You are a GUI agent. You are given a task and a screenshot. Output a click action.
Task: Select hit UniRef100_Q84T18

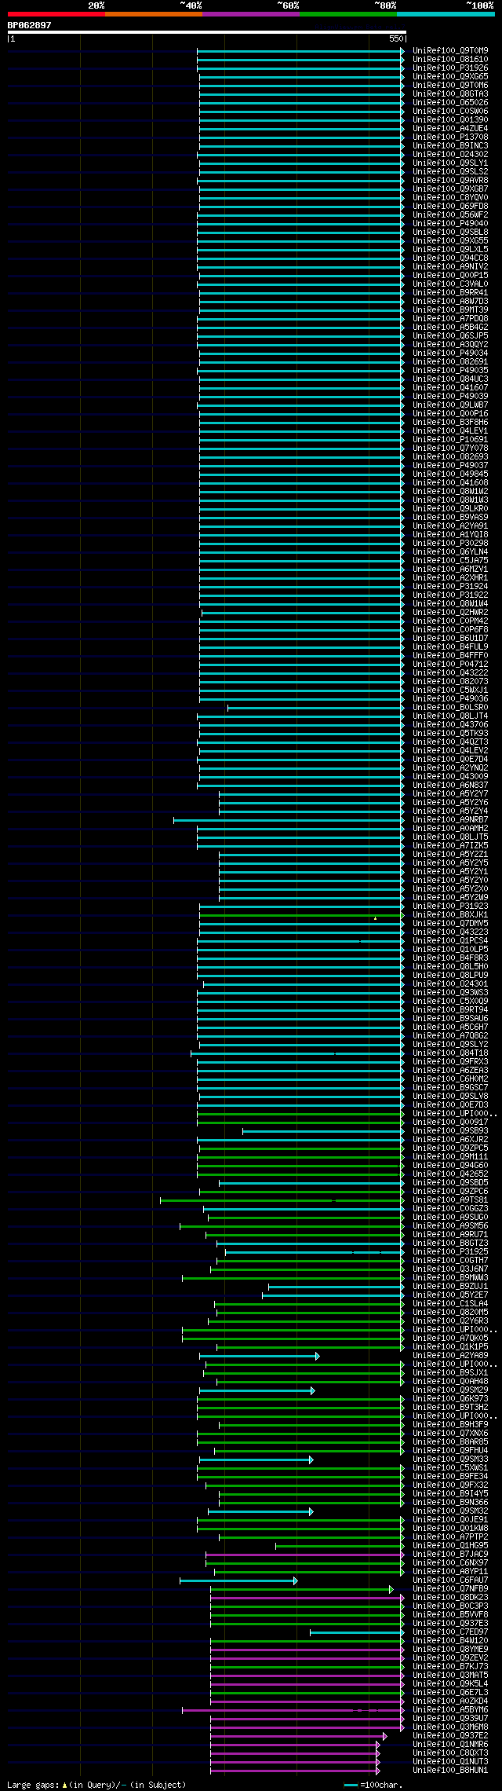(x=450, y=1053)
